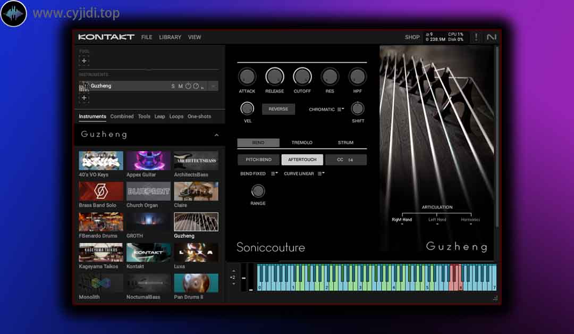Collapse the Guzheng library header chevron

[x=216, y=135]
